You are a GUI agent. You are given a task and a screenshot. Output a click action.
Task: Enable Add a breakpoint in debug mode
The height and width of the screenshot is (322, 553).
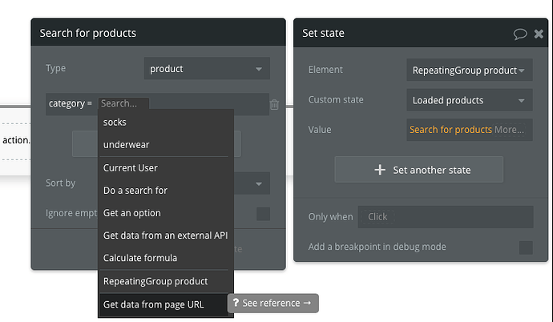click(526, 247)
